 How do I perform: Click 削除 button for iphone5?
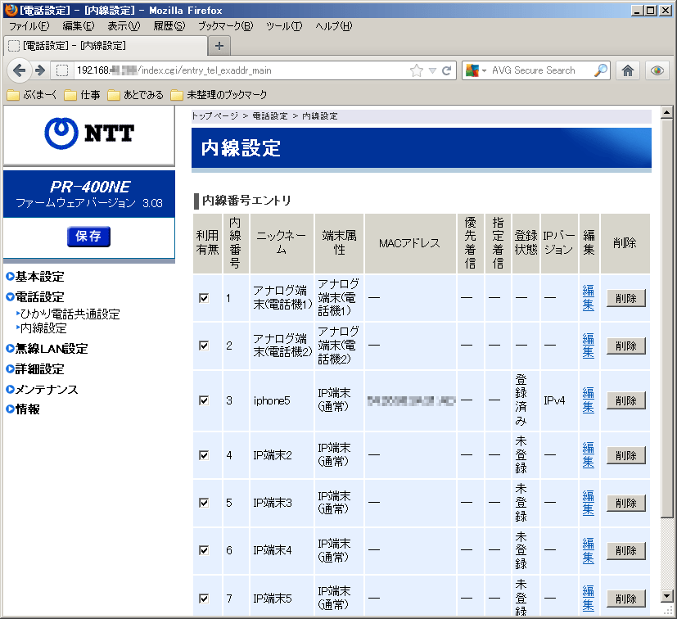[626, 401]
